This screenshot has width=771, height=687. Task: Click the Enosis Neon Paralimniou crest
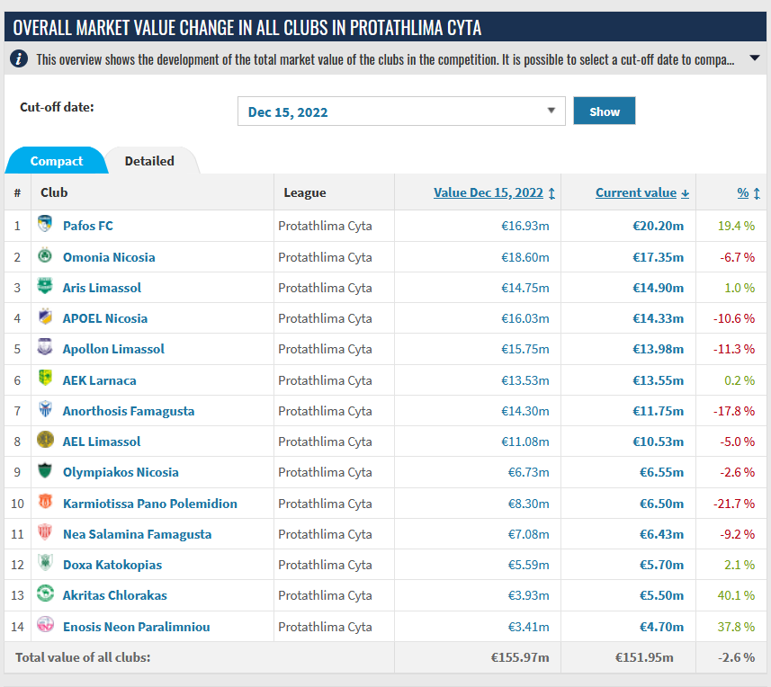click(45, 625)
